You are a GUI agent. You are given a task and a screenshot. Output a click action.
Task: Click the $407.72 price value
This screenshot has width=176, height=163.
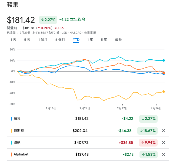point(81,142)
